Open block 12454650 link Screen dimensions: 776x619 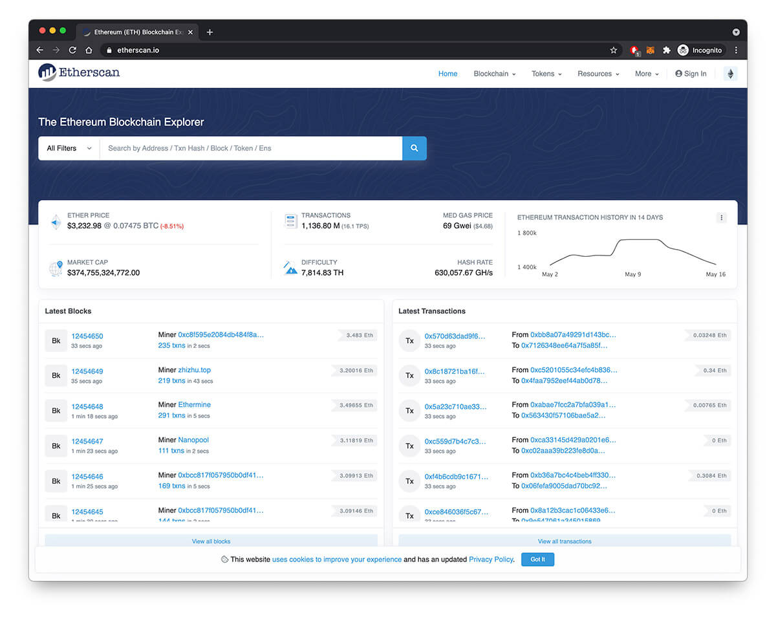tap(87, 336)
